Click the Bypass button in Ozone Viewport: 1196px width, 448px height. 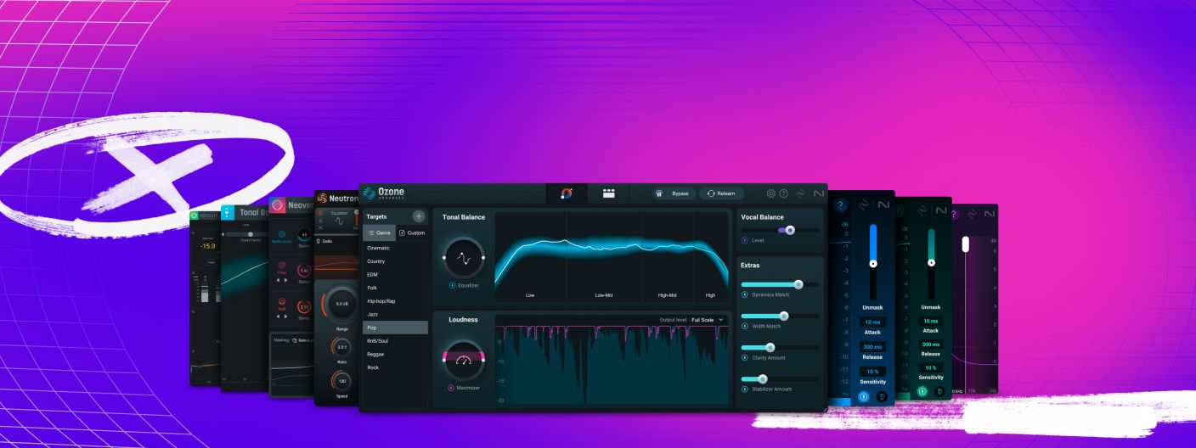click(x=674, y=193)
